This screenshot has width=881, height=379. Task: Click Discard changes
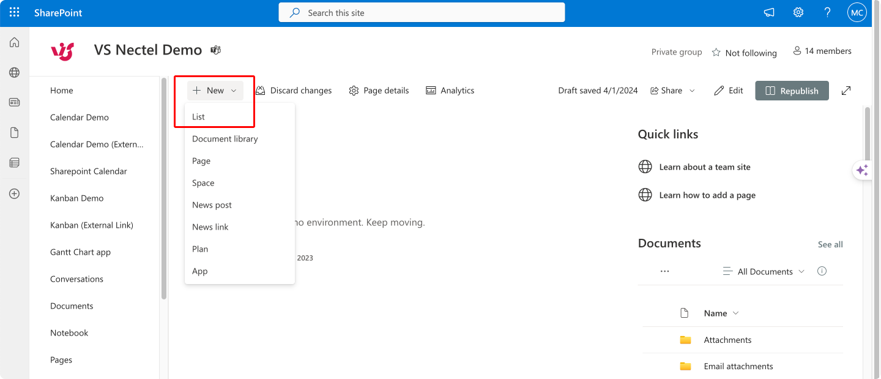294,91
